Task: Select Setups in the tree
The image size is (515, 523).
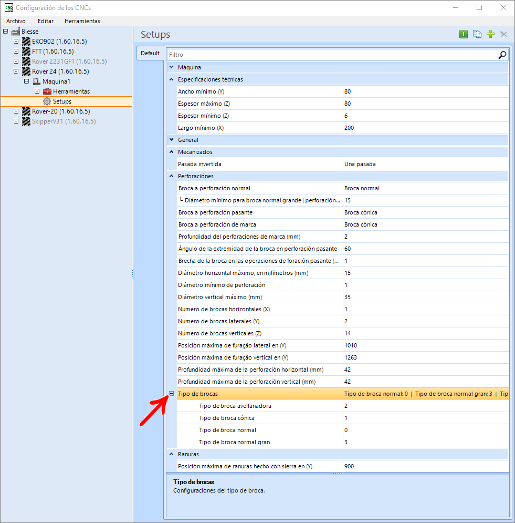Action: tap(62, 101)
